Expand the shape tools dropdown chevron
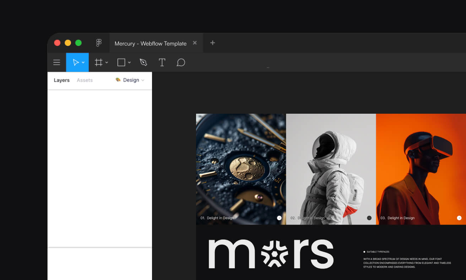This screenshot has width=466, height=280. [x=129, y=63]
